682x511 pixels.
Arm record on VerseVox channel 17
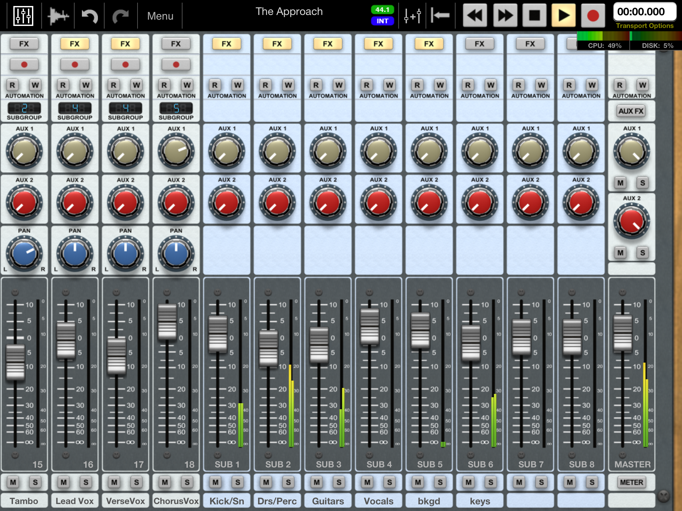pos(126,65)
